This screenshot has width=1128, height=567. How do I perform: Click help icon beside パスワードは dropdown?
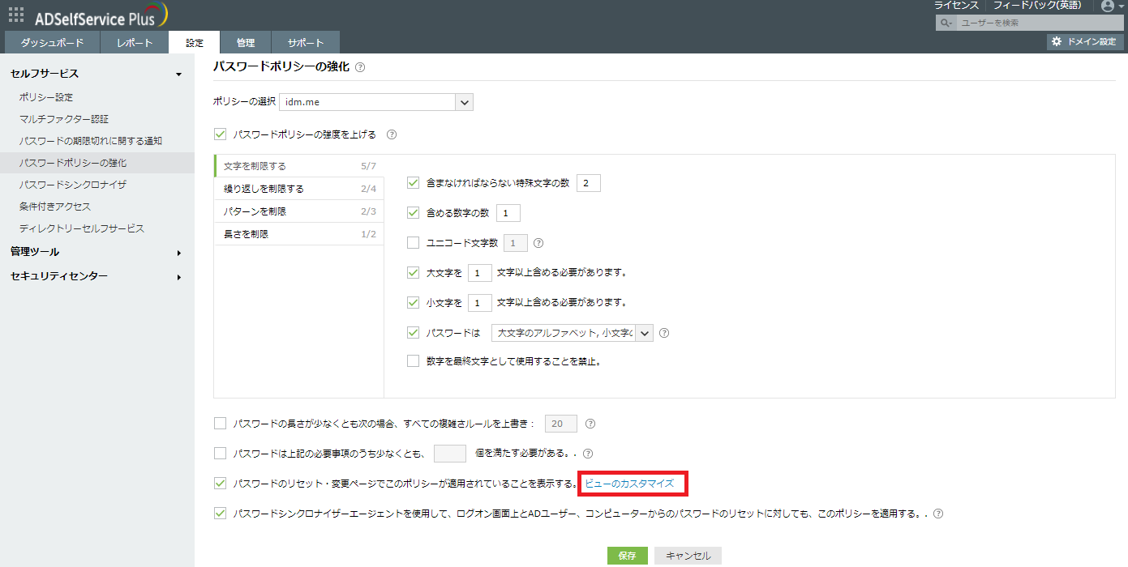tap(664, 333)
